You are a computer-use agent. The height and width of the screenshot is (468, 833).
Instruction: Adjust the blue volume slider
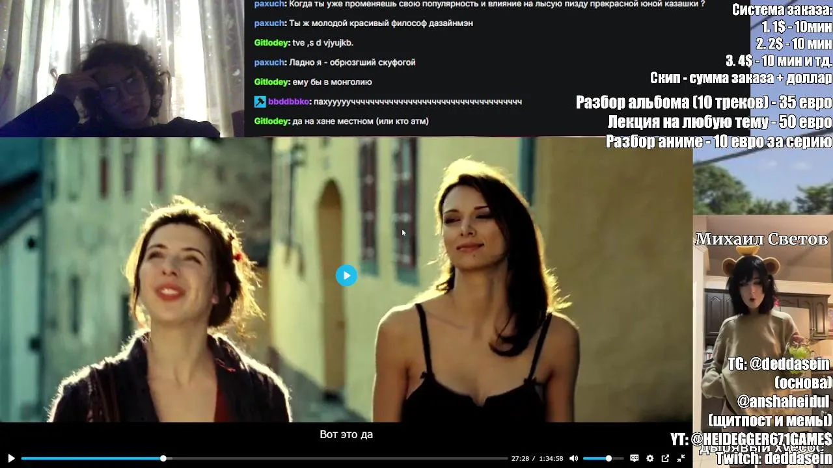pyautogui.click(x=603, y=458)
